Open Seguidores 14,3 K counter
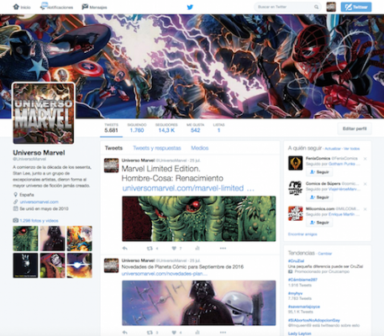Image resolution: width=384 pixels, height=336 pixels. click(166, 128)
